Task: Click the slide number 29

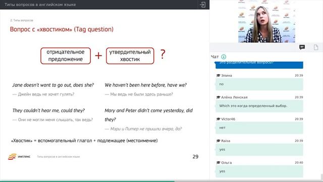Action: point(195,157)
